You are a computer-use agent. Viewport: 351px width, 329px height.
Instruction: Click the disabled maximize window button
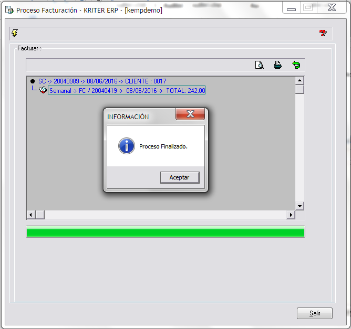coord(308,8)
